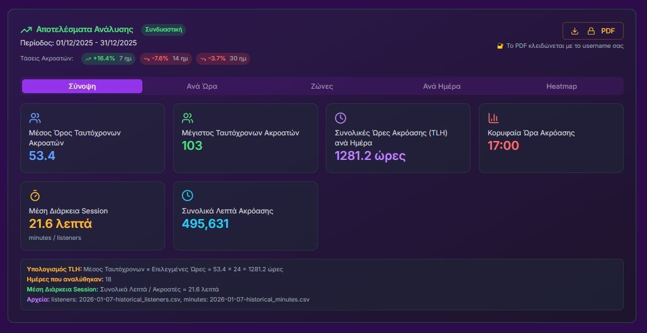
Task: Switch to the Ανά Ώρα tab
Action: point(202,86)
